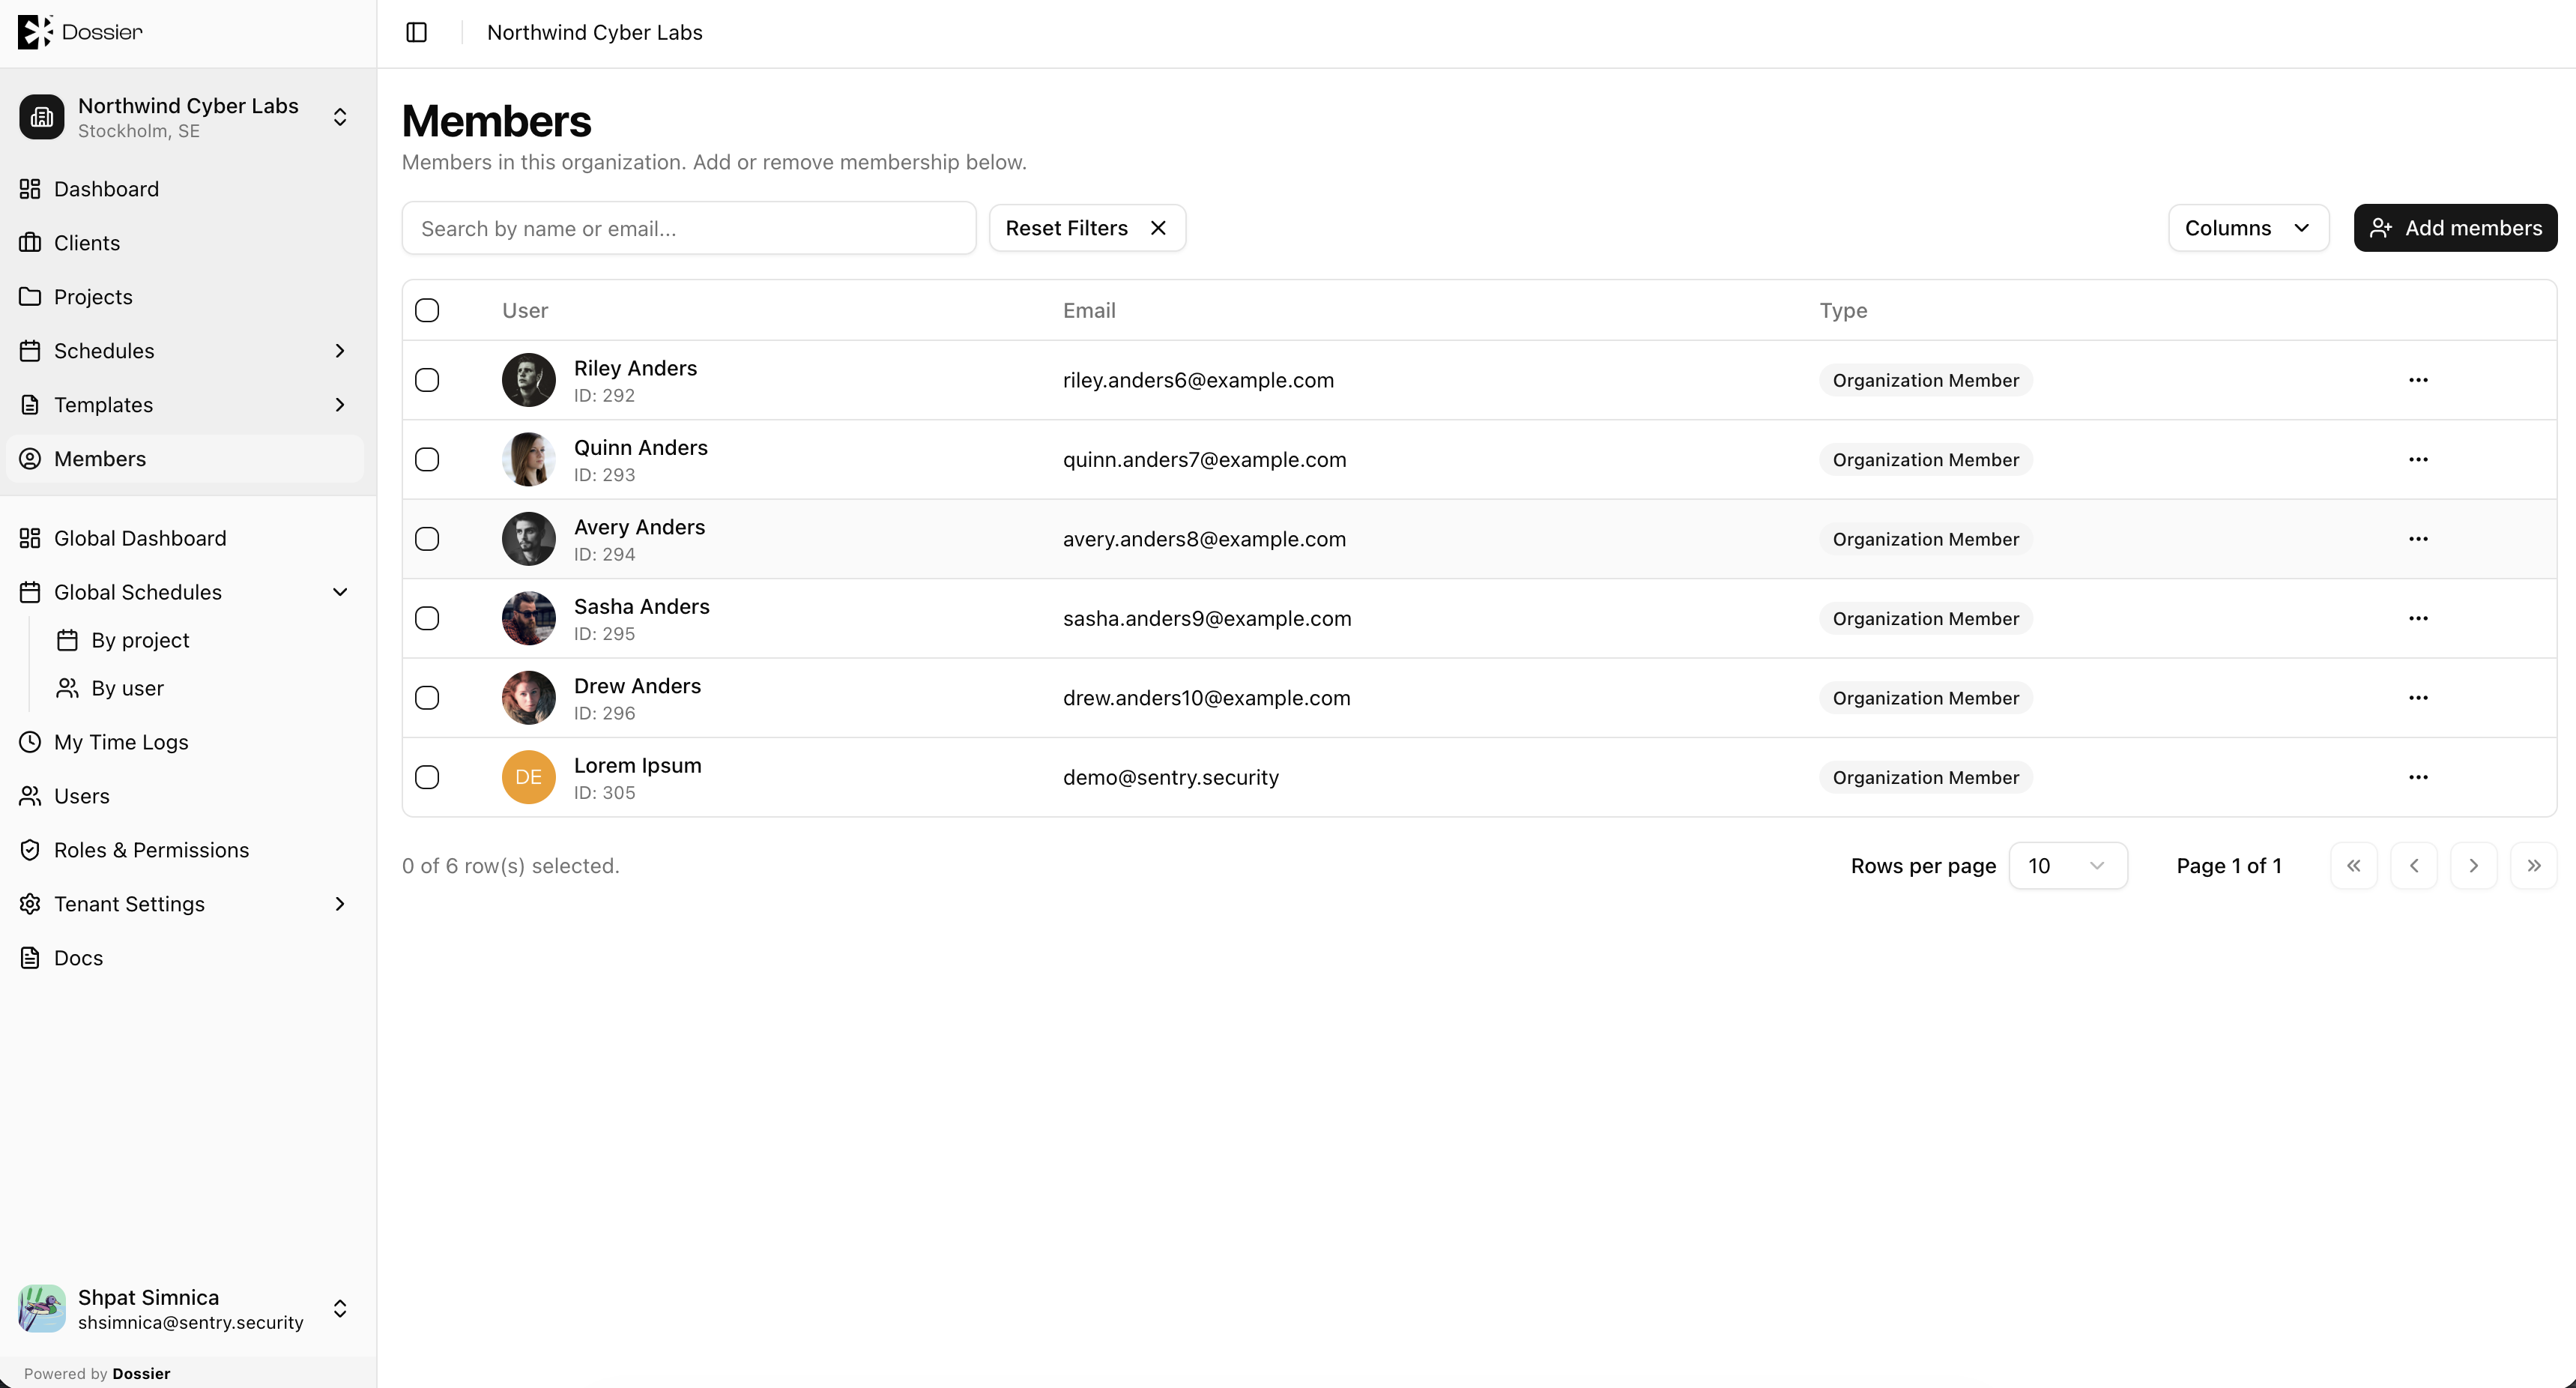Open row actions for Avery Anders
This screenshot has width=2576, height=1388.
pos(2418,539)
